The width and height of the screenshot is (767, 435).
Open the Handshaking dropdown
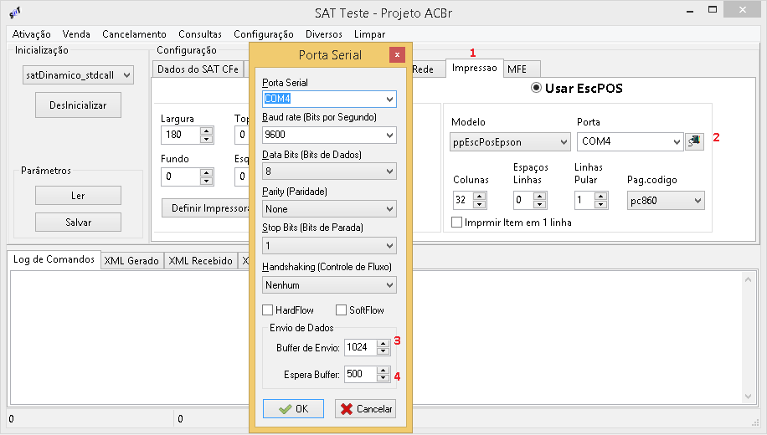[329, 285]
